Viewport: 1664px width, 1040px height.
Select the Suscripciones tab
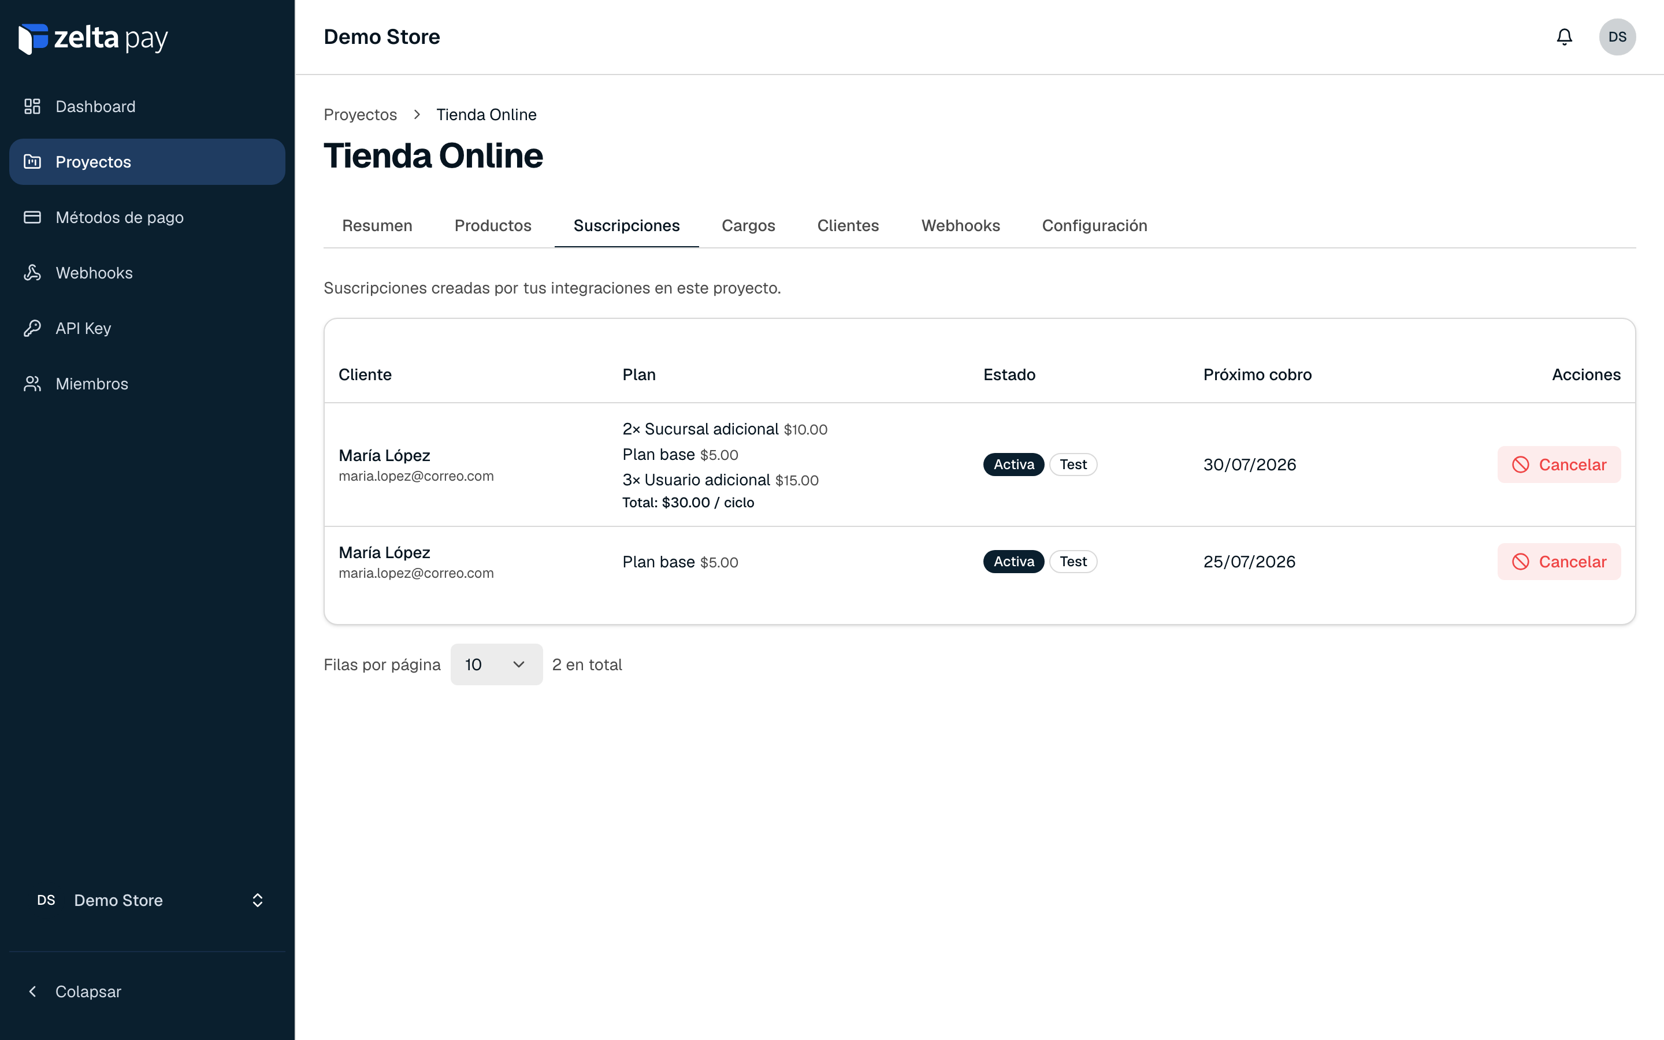click(626, 225)
